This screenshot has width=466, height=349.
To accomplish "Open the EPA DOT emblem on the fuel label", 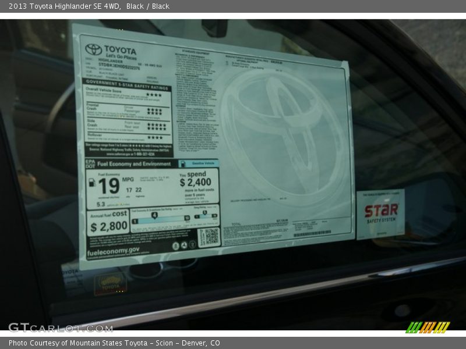I will tap(90, 163).
